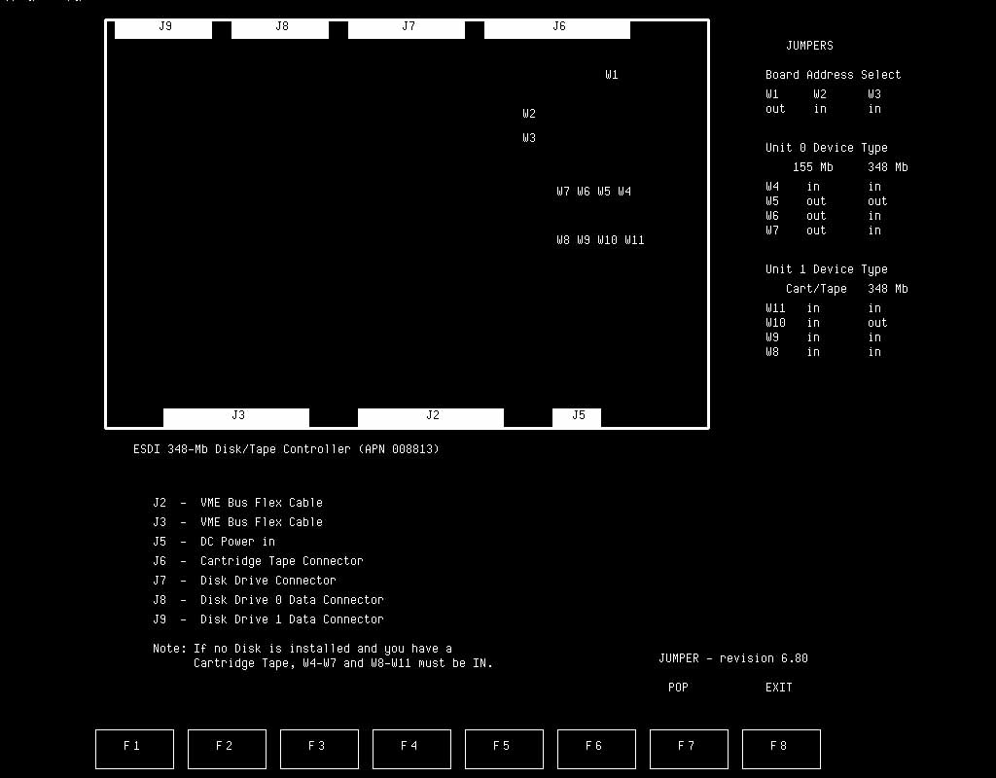Choose the EXIT menu option
Viewport: 996px width, 778px height.
[x=778, y=688]
